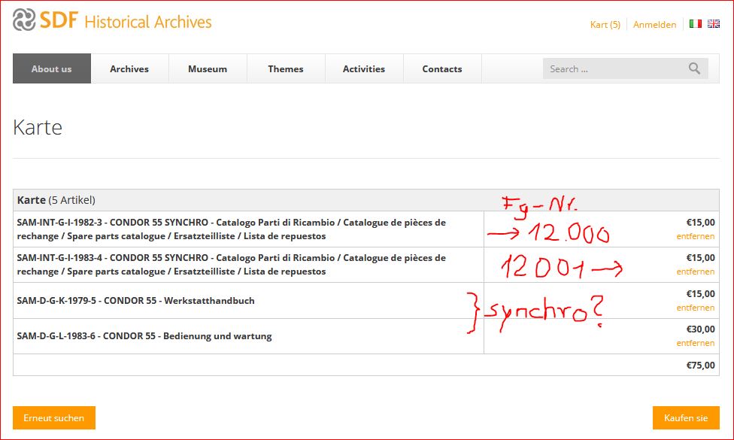Viewport: 734px width, 440px height.
Task: Open Kart (5) cart link
Action: 605,25
